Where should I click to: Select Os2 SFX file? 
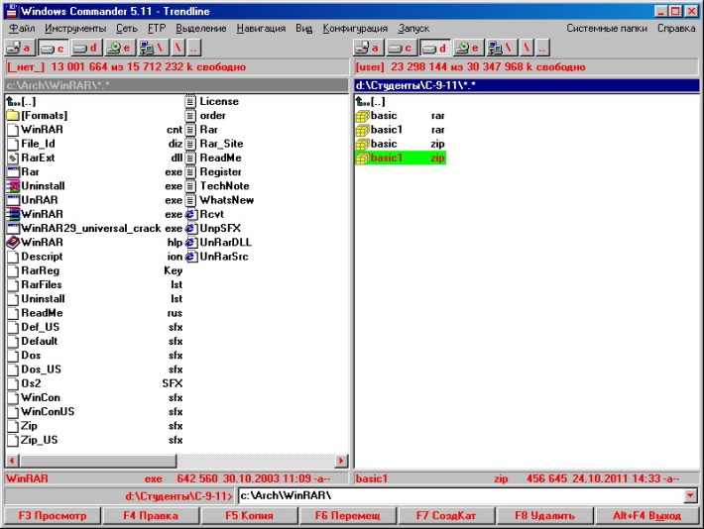95,383
